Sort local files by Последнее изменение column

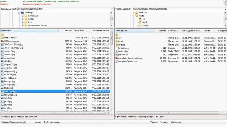coord(101,31)
